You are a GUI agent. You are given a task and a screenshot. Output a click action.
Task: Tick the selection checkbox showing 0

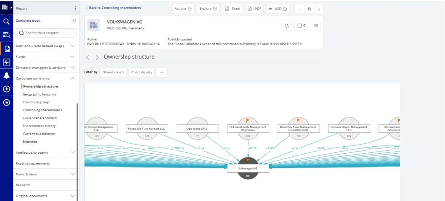tap(301, 26)
